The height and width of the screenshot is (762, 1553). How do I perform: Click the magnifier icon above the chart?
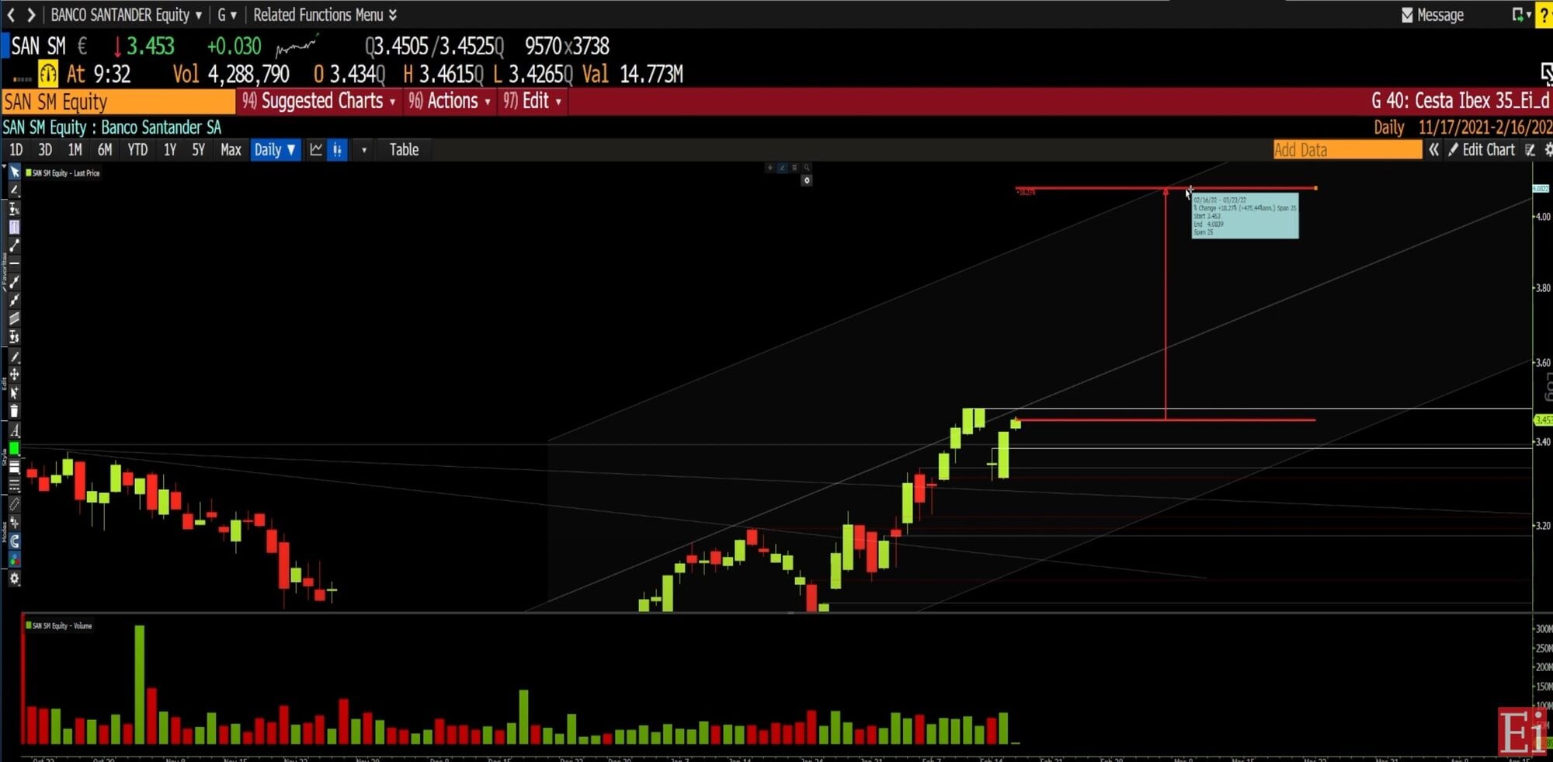coord(807,168)
